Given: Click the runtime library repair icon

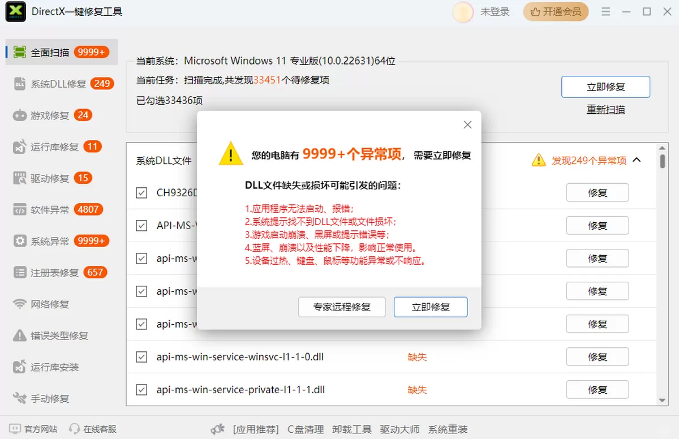Looking at the screenshot, I should coord(20,147).
